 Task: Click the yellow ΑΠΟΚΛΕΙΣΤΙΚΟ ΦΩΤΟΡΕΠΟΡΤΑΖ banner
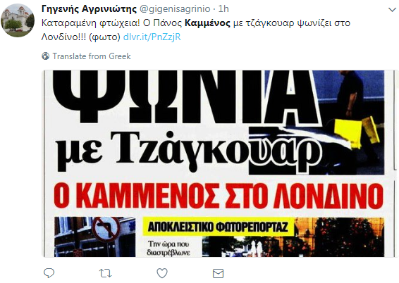tap(218, 227)
